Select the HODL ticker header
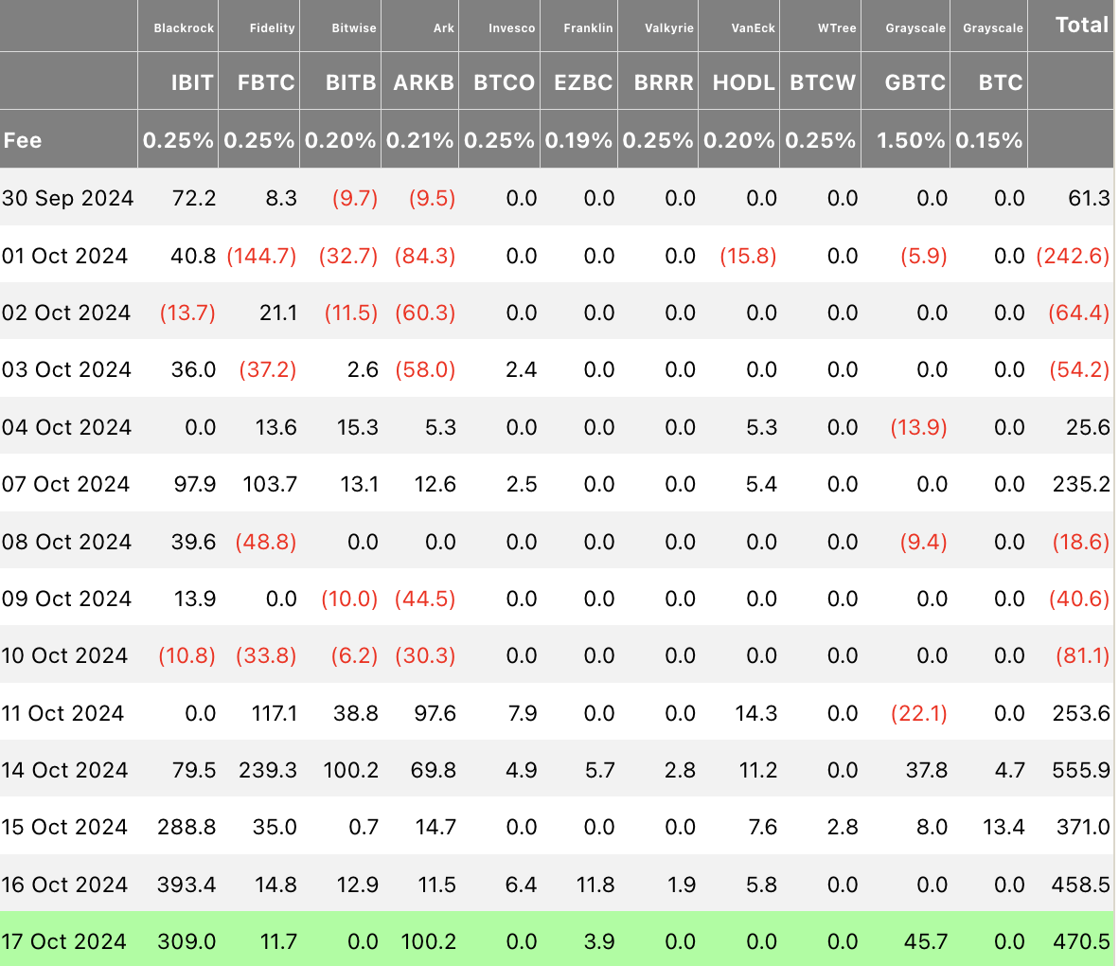This screenshot has height=966, width=1119. pos(743,82)
